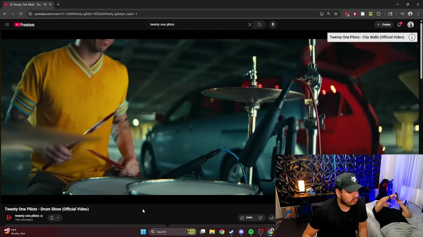
Task: Go back in browser history
Action: 5,14
